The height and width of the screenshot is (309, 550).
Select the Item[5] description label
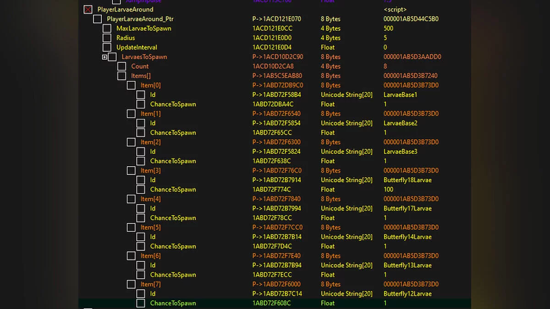(150, 228)
